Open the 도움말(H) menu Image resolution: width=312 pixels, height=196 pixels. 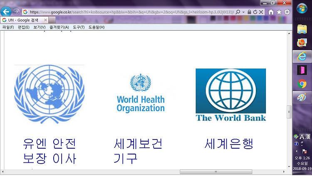[97, 27]
